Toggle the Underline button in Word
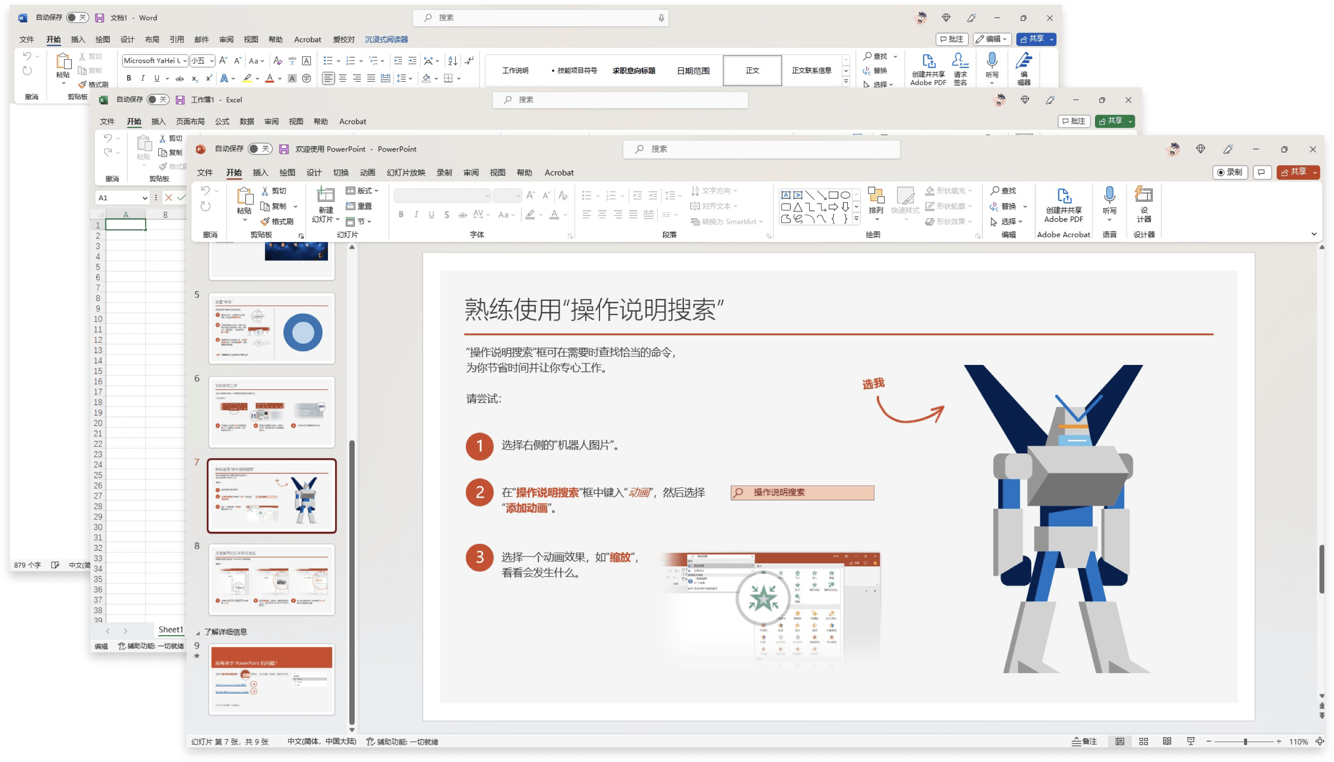The height and width of the screenshot is (762, 1334). tap(156, 78)
